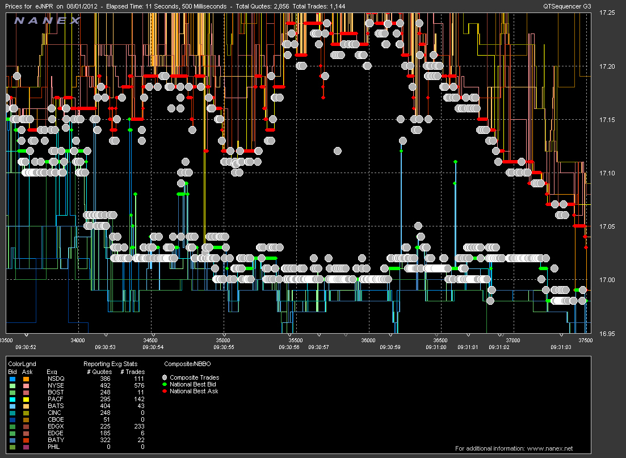
Task: Click the National Best Bid green dot
Action: pyautogui.click(x=165, y=384)
